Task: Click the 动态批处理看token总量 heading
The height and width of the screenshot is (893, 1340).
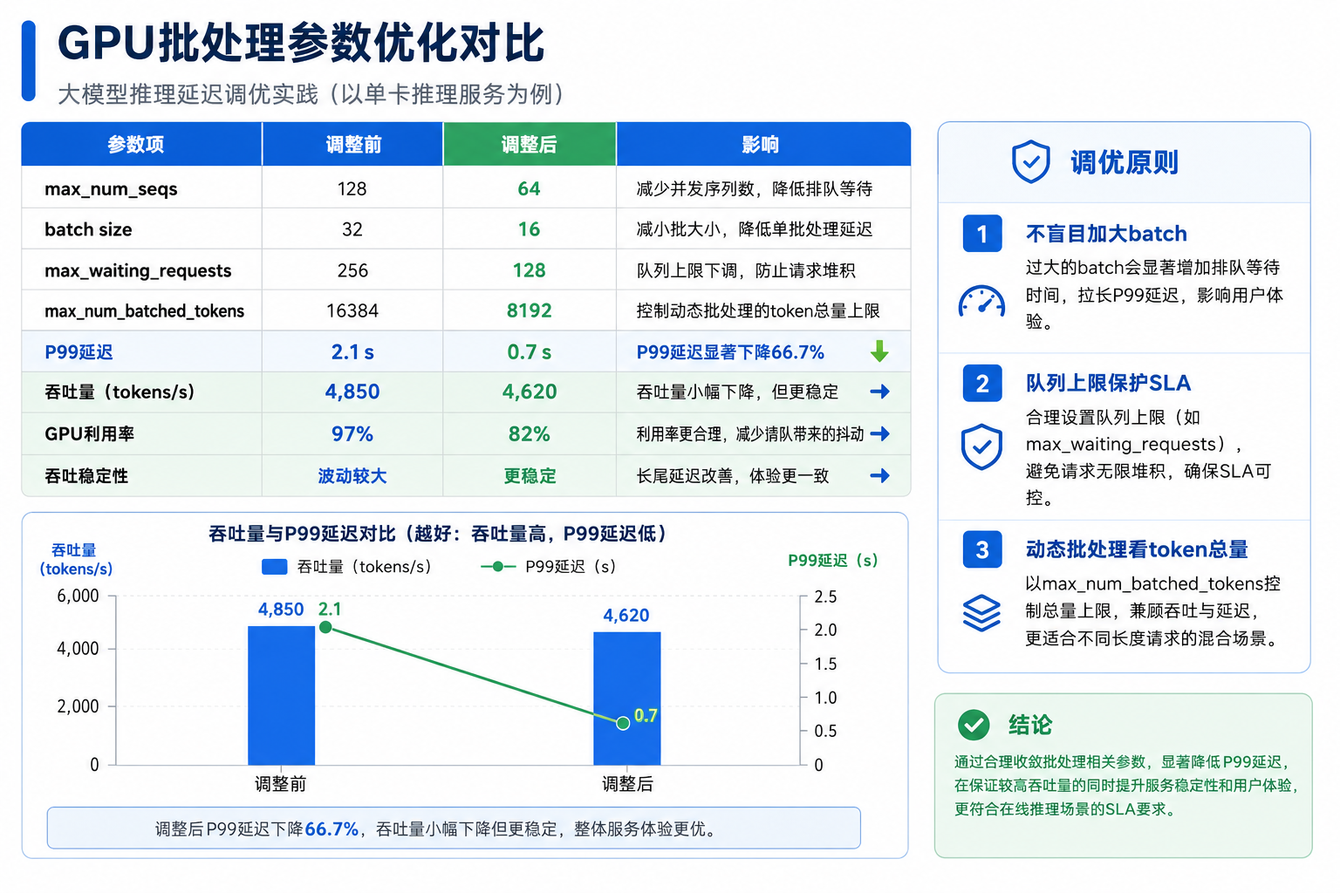Action: [1137, 549]
